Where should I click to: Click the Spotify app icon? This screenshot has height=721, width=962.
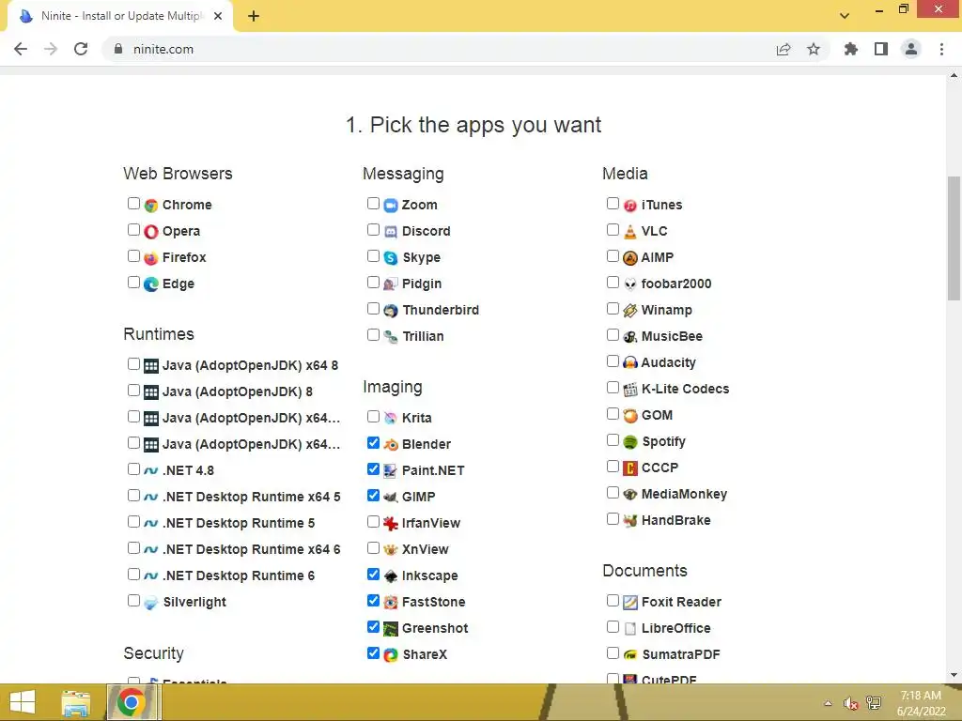tap(630, 442)
